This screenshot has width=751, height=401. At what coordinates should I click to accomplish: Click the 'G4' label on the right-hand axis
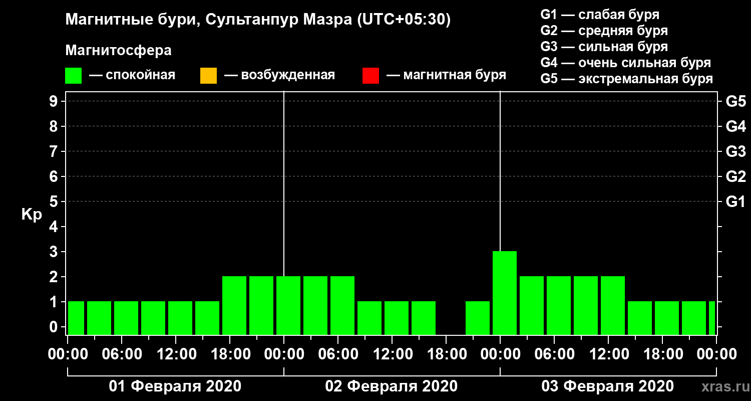point(736,126)
